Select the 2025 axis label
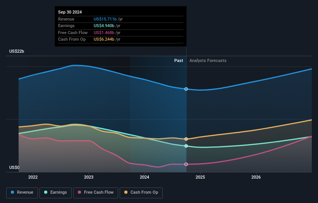This screenshot has width=318, height=203. (200, 177)
